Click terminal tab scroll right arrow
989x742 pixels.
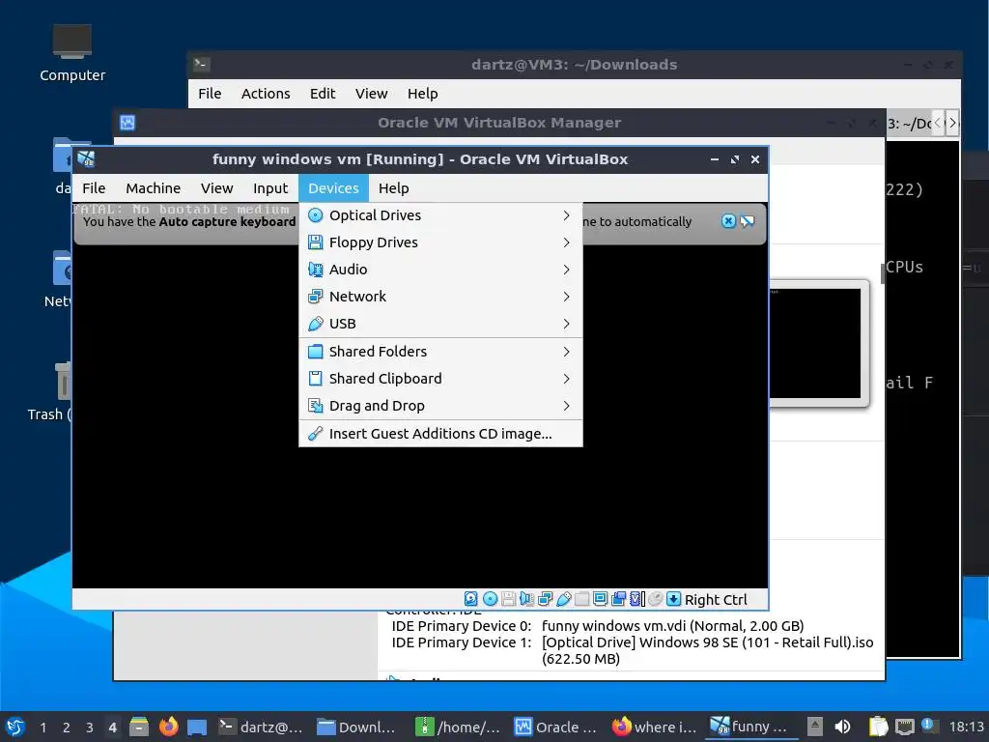tap(952, 123)
